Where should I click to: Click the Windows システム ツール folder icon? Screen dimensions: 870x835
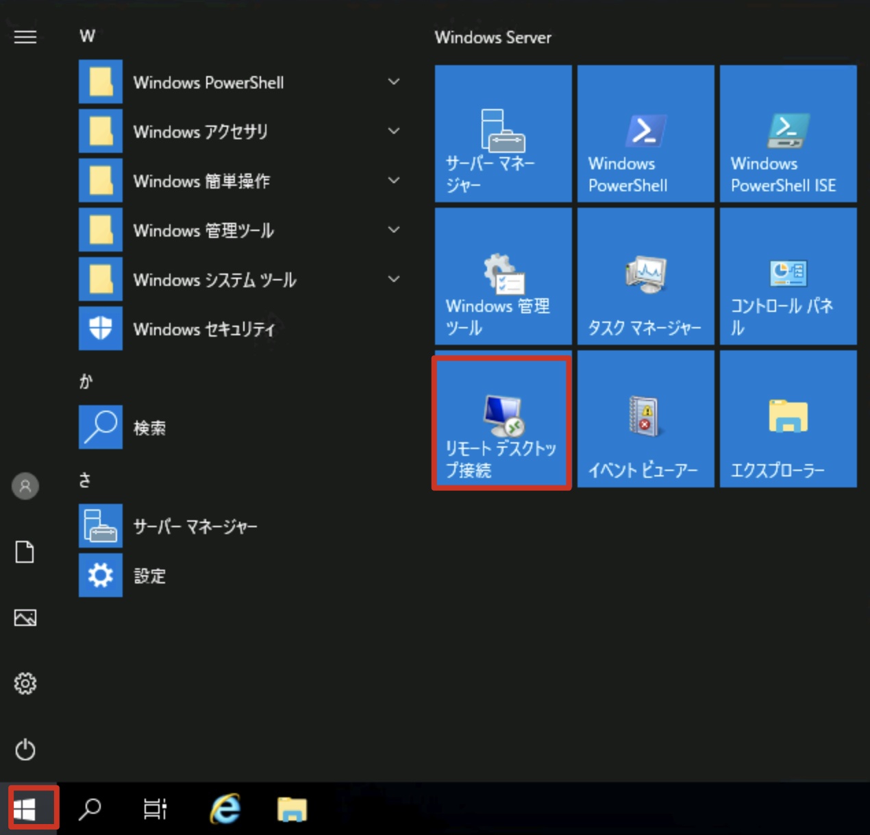pos(101,279)
